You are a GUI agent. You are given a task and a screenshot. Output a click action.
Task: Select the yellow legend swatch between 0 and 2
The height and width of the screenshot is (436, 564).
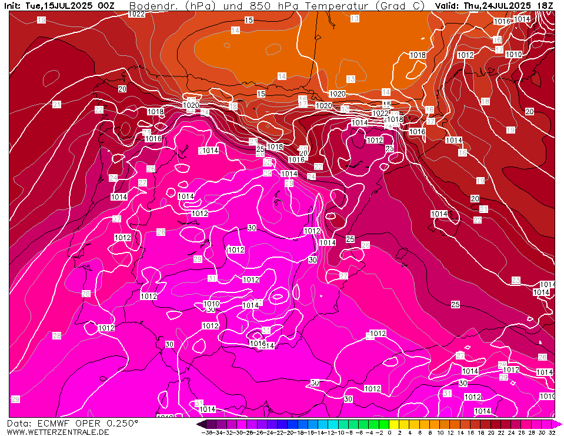click(x=394, y=424)
